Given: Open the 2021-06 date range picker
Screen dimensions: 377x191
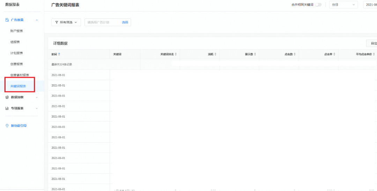Looking at the screenshot, I should click(370, 5).
